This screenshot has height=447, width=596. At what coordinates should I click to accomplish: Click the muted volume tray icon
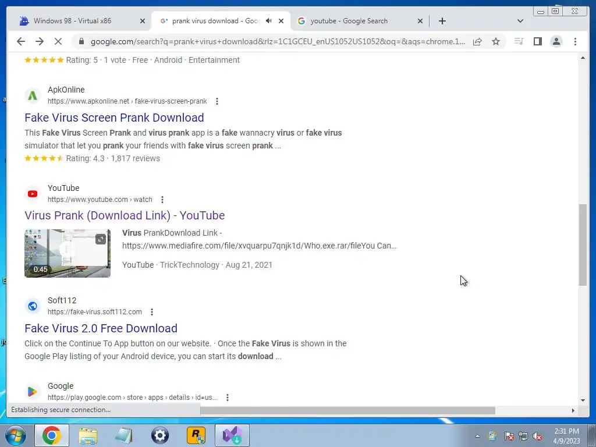[537, 436]
